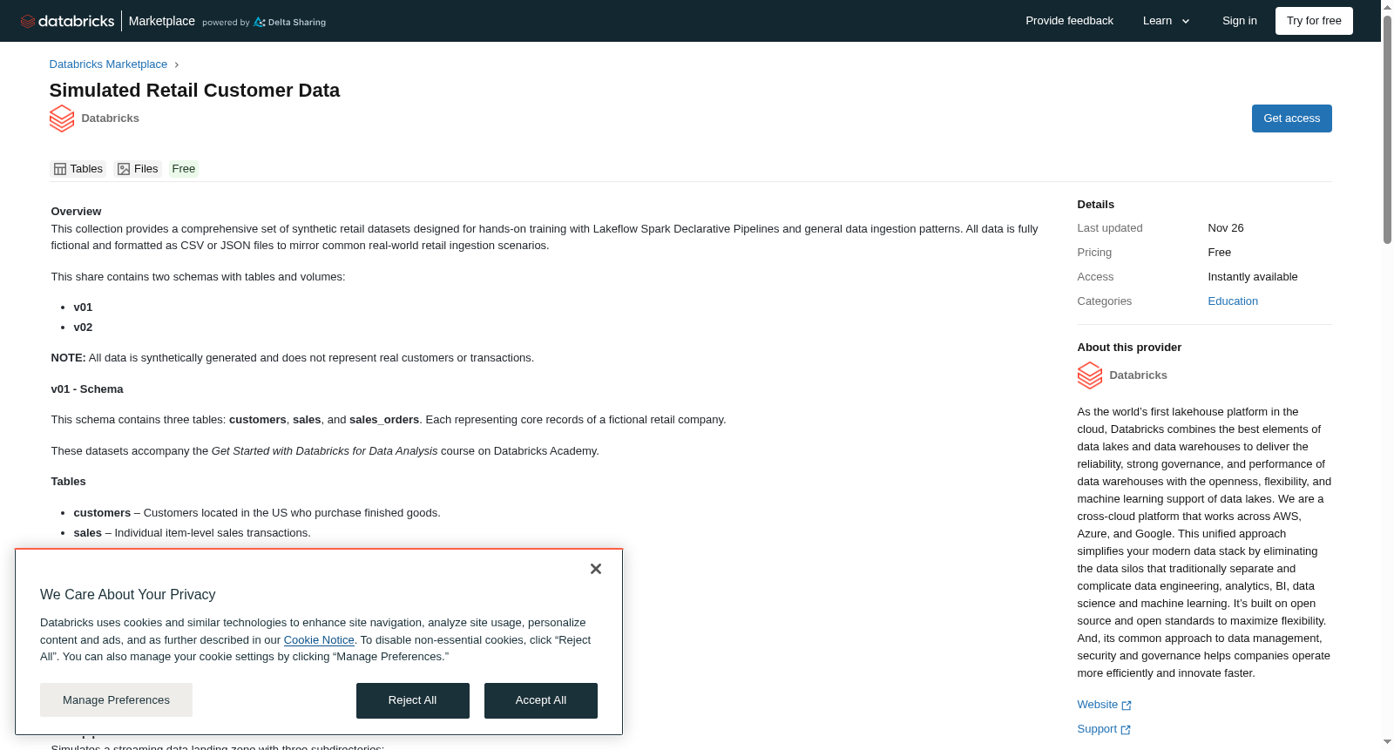The image size is (1394, 750).
Task: Click the Databricks logo in header
Action: click(67, 21)
